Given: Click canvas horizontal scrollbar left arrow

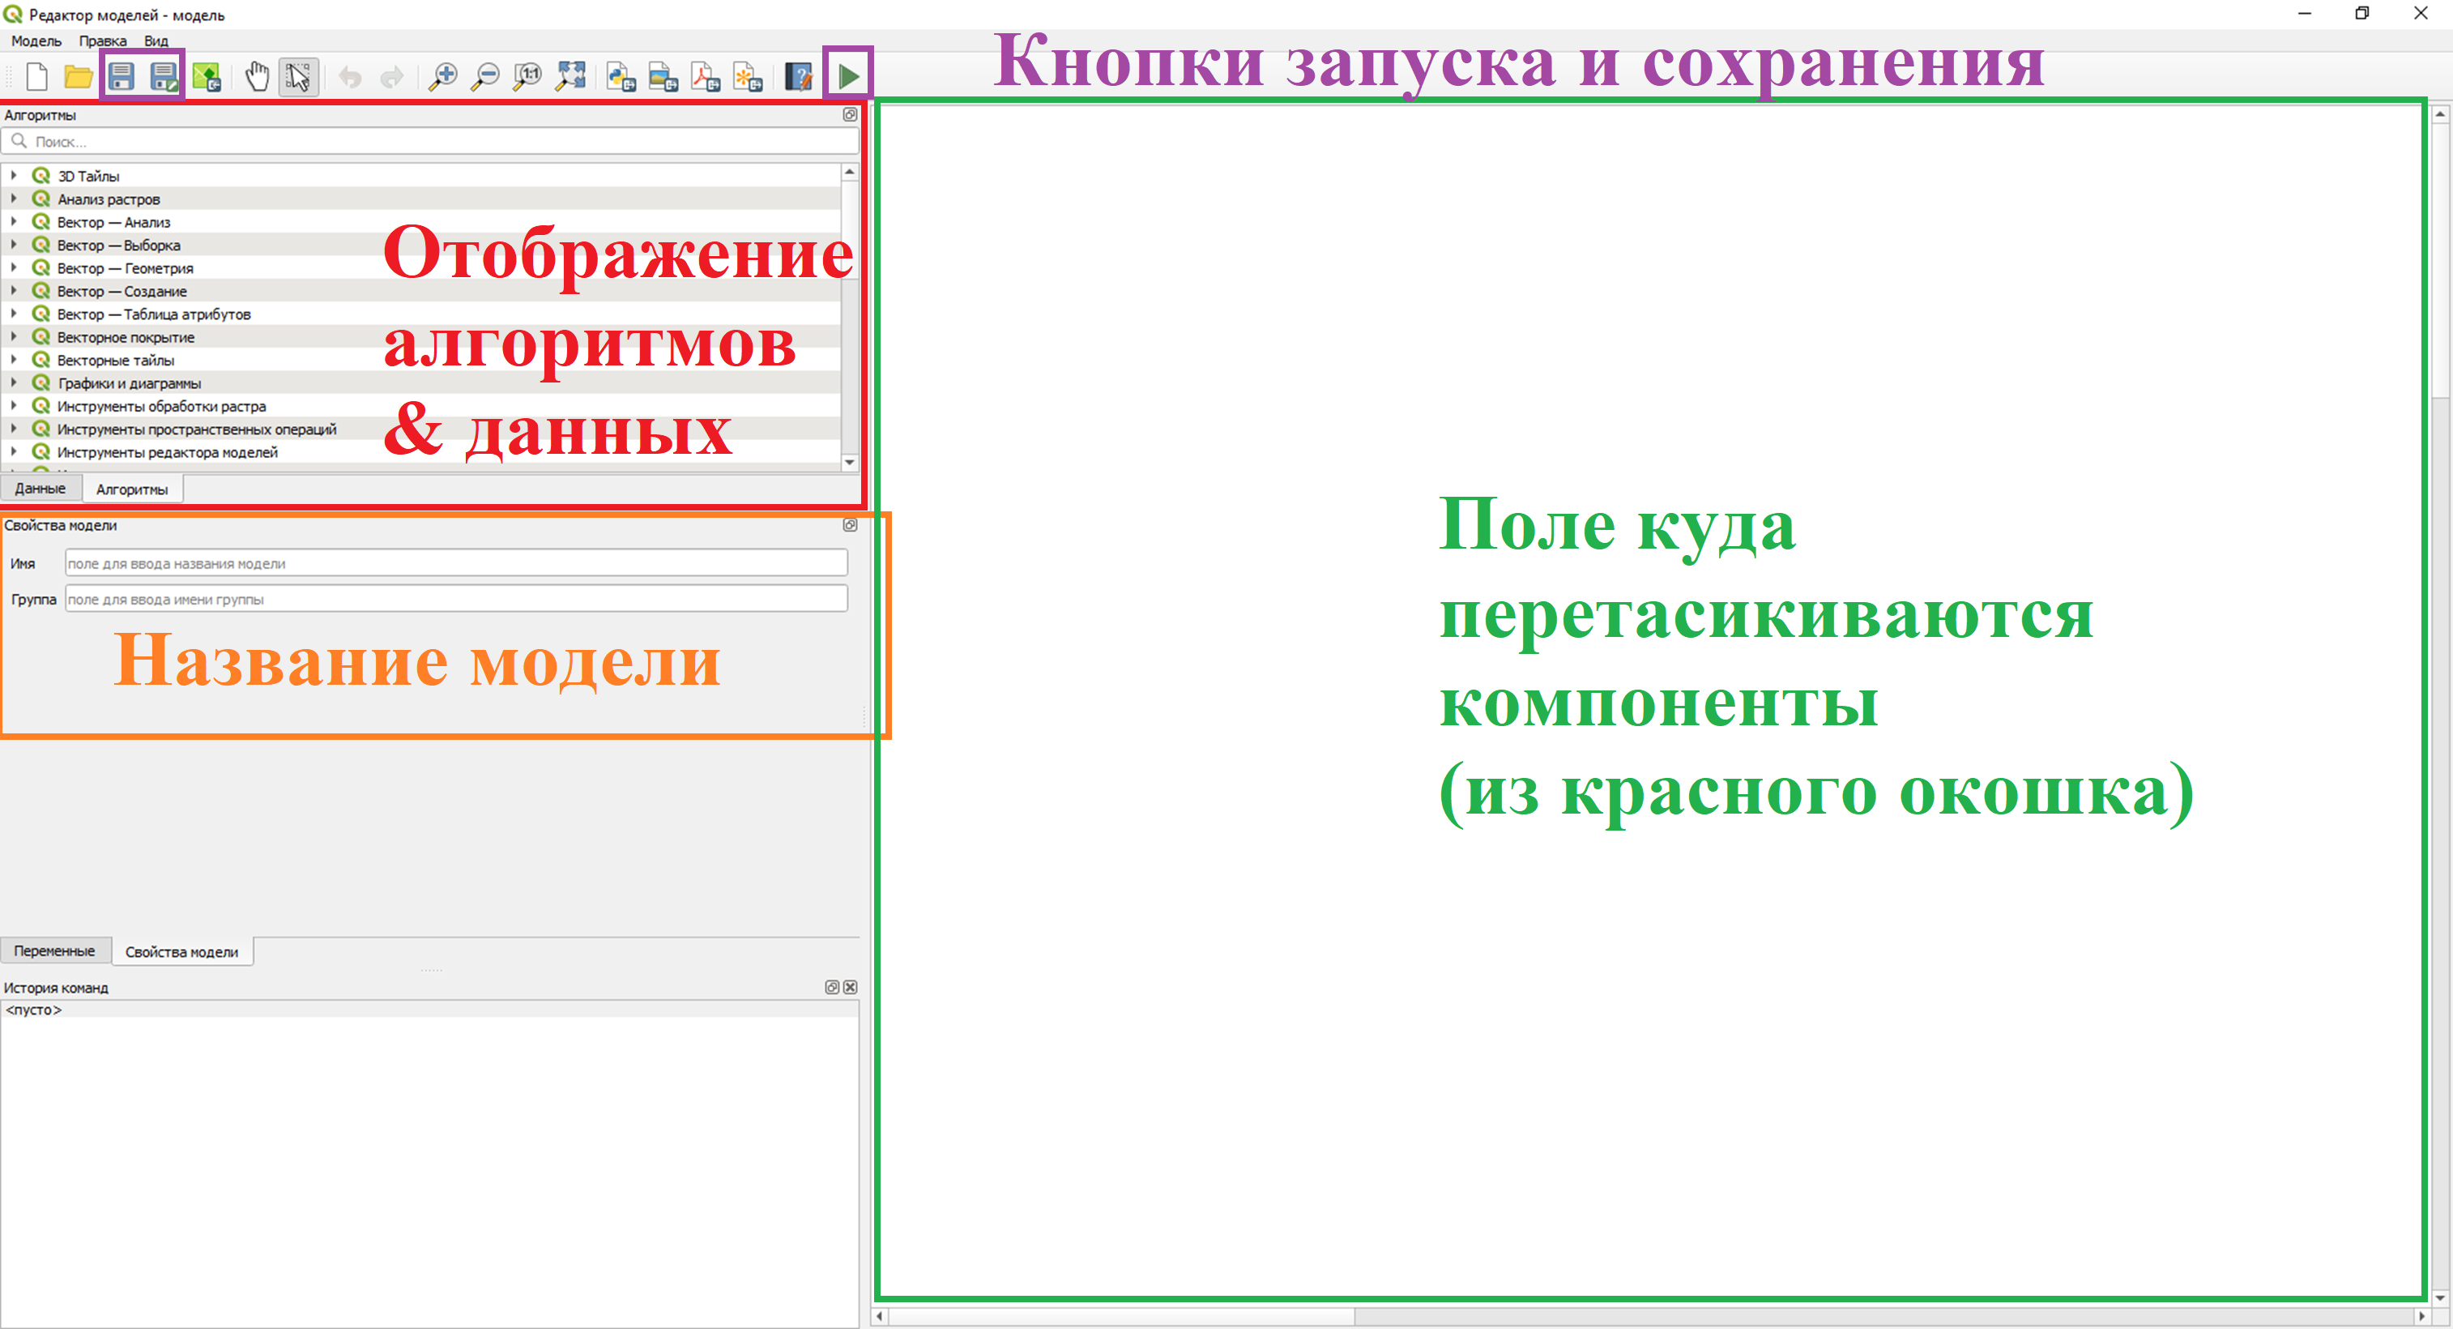Looking at the screenshot, I should tap(880, 1317).
